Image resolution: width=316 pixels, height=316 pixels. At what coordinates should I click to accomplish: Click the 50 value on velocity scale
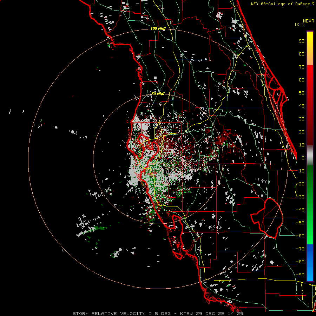302,93
